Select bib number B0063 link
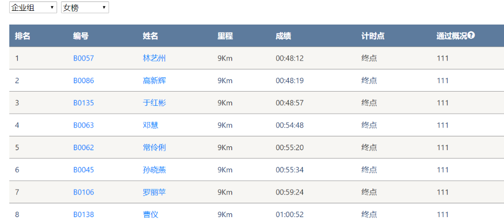The height and width of the screenshot is (224, 504). (x=83, y=125)
